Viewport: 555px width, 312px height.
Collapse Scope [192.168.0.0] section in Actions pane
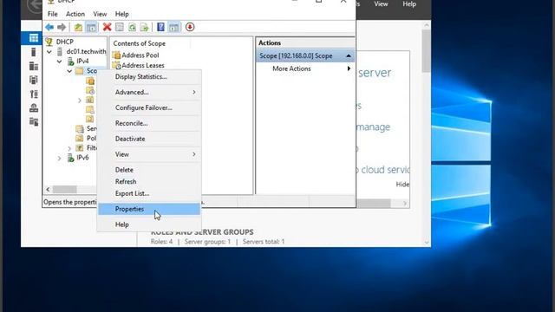tap(349, 55)
